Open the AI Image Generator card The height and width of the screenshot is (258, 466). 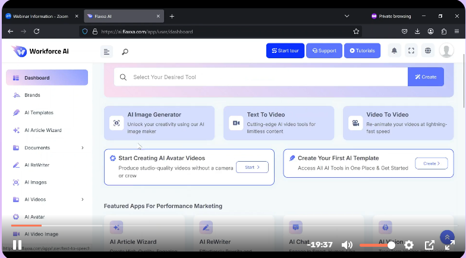159,122
